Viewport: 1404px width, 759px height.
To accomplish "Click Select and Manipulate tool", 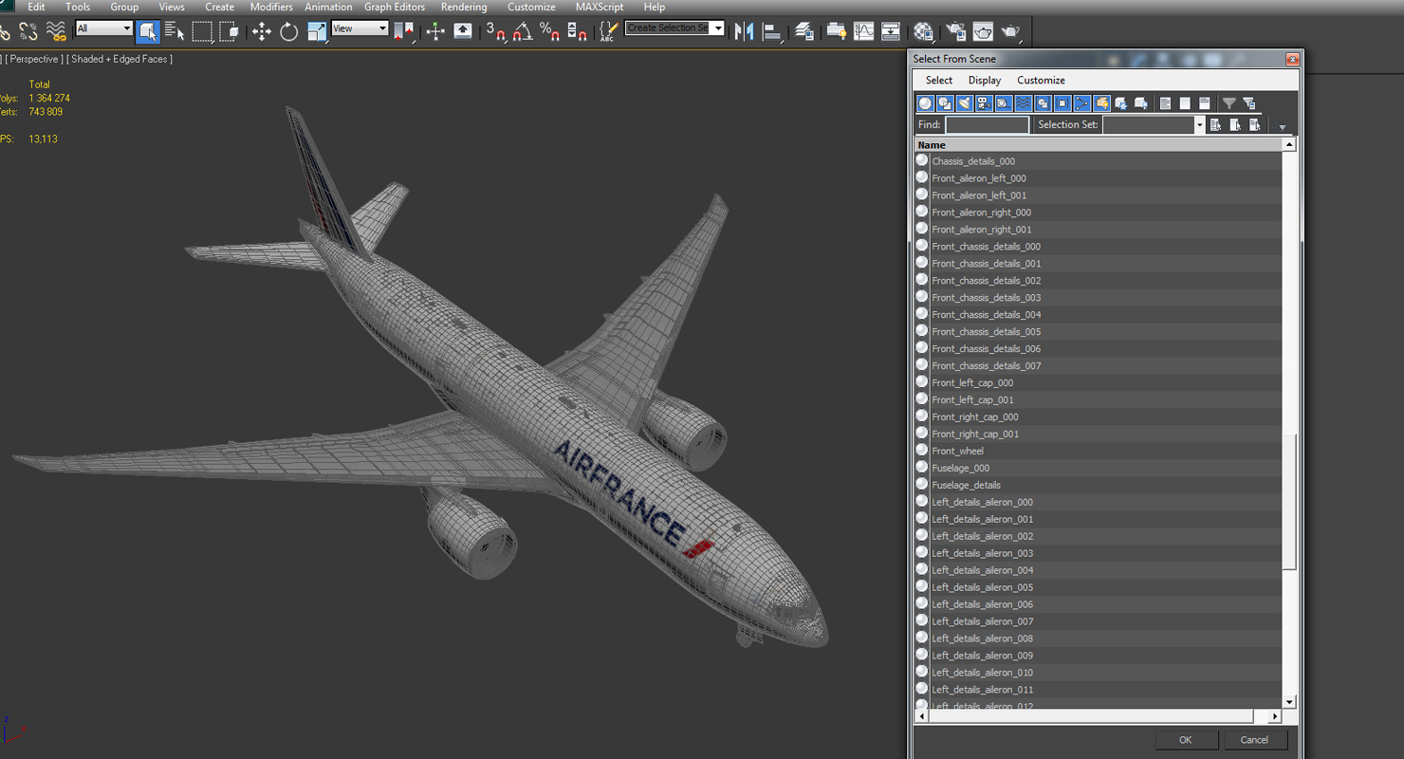I will point(435,31).
